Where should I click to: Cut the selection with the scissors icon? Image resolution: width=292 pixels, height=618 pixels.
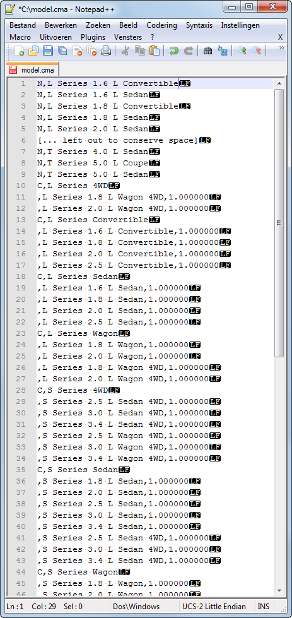tap(126, 51)
